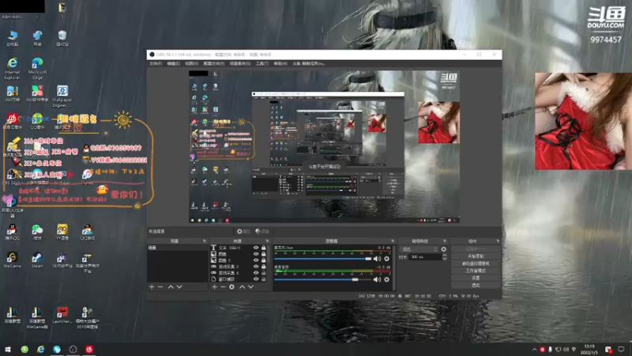Viewport: 632px width, 356px height.
Task: Undock the Scenes panel via its header icon
Action: (204, 241)
